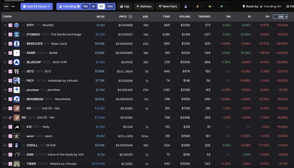Open the ADM Voice of the Gods pair
The image size is (294, 168).
click(x=55, y=155)
